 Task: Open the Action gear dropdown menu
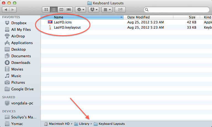click(x=81, y=10)
